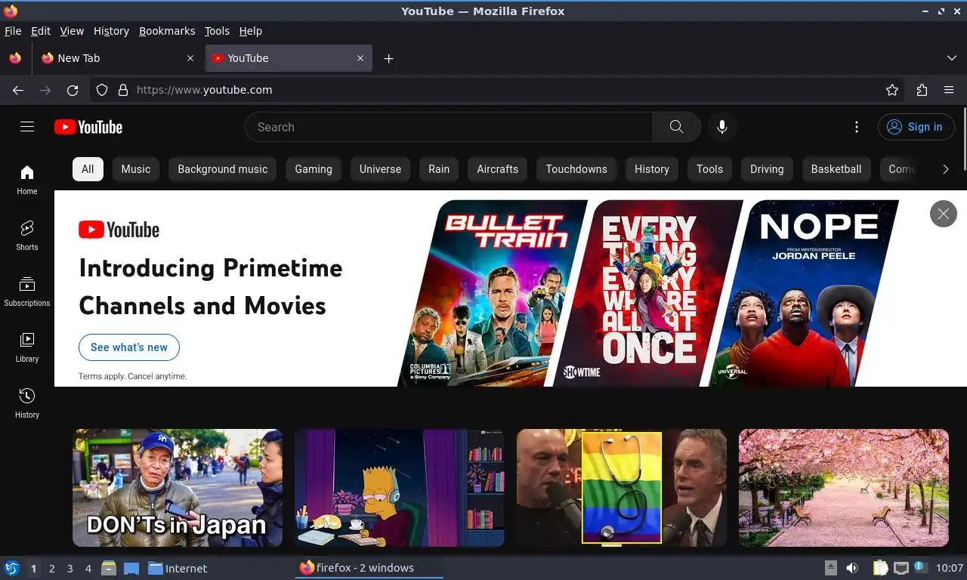Open the cherry blossom park video thumbnail
The image size is (967, 580).
tap(844, 488)
